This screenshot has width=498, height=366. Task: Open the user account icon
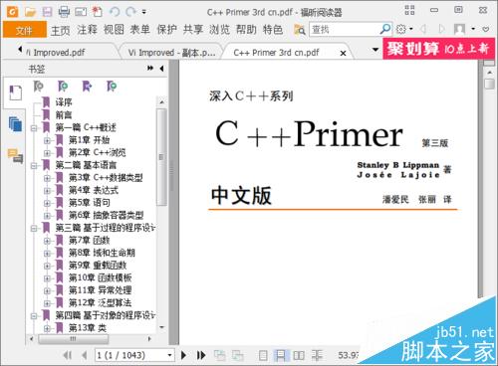pyautogui.click(x=459, y=30)
